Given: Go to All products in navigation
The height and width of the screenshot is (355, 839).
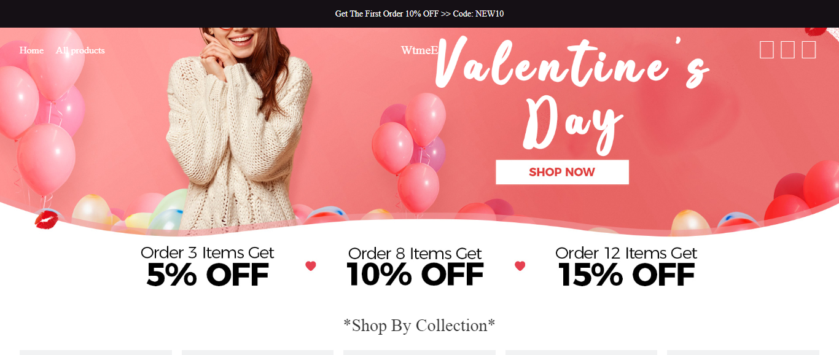Looking at the screenshot, I should pos(80,50).
